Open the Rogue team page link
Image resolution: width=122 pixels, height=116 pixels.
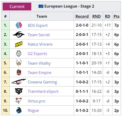click(x=33, y=111)
